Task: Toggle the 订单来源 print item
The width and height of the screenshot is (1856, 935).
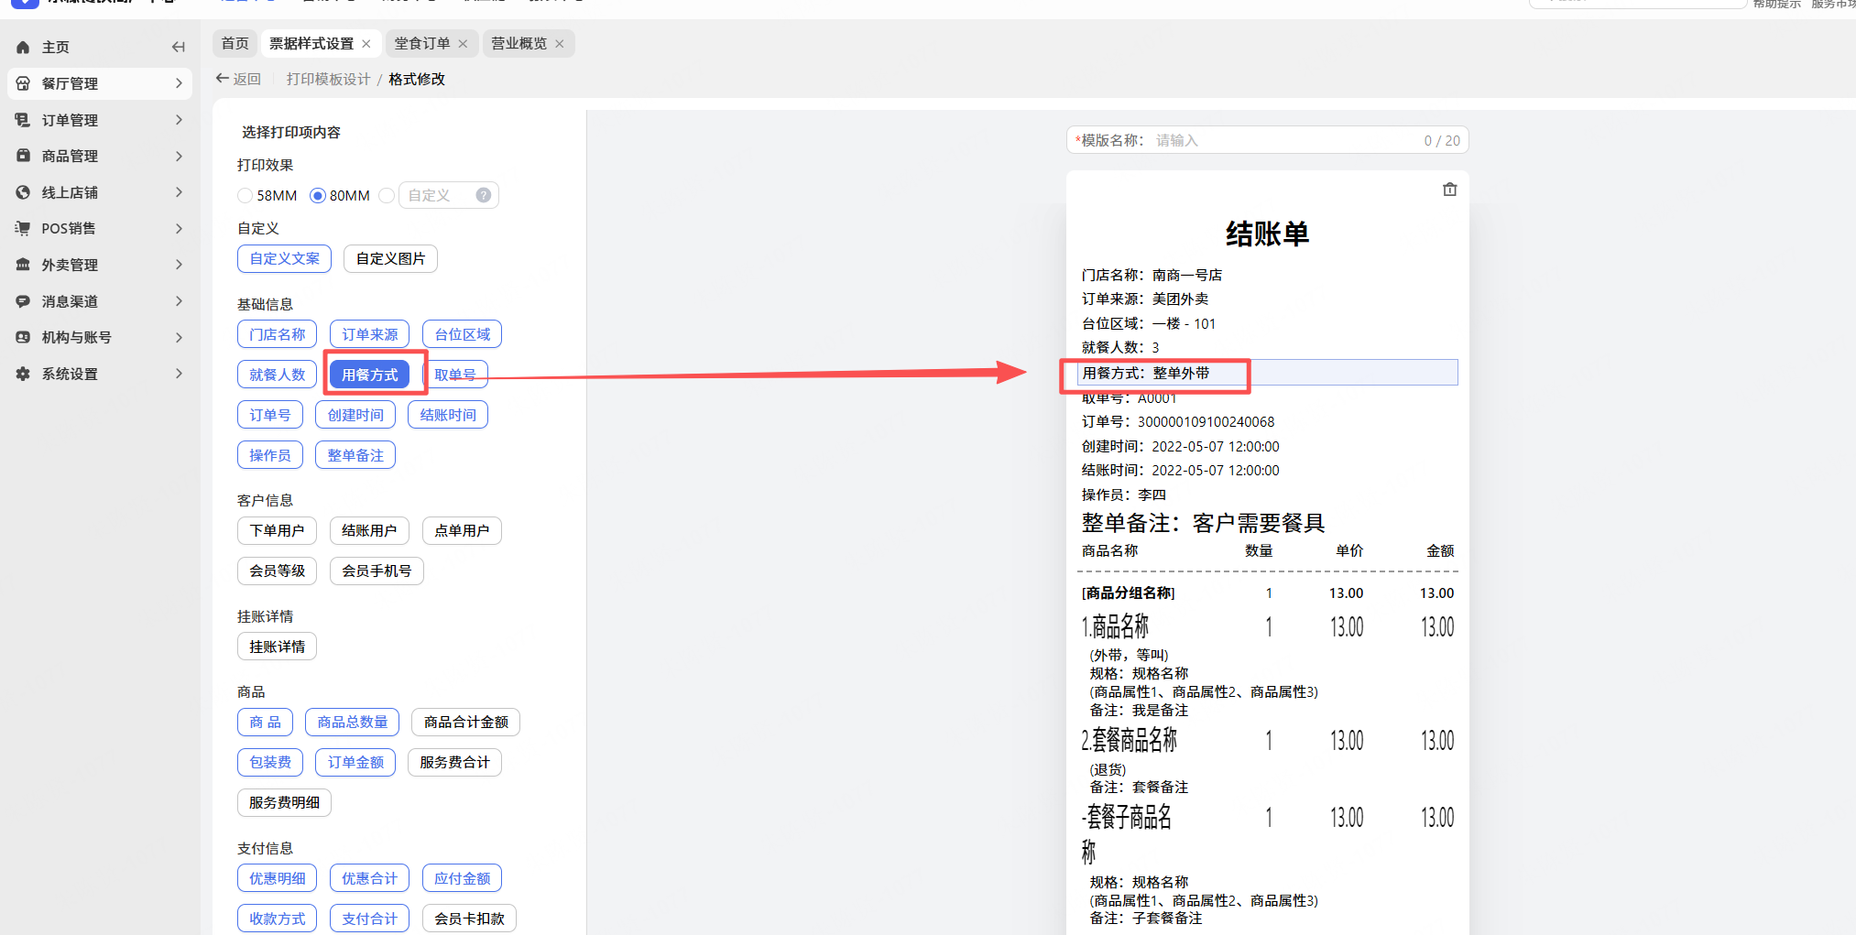Action: 370,335
